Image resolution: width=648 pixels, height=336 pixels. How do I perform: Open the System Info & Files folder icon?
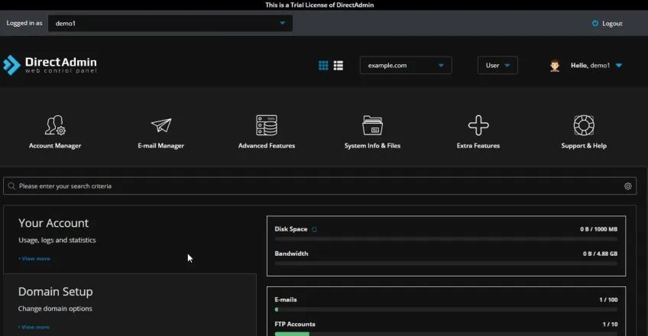tap(372, 125)
